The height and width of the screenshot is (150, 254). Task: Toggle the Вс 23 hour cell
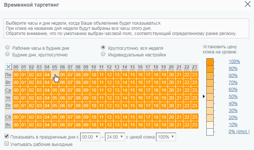[195, 125]
